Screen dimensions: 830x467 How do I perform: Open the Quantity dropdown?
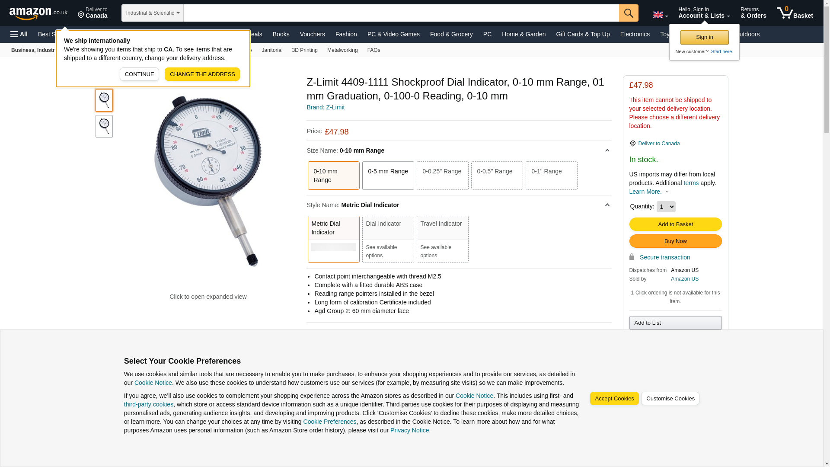point(665,207)
